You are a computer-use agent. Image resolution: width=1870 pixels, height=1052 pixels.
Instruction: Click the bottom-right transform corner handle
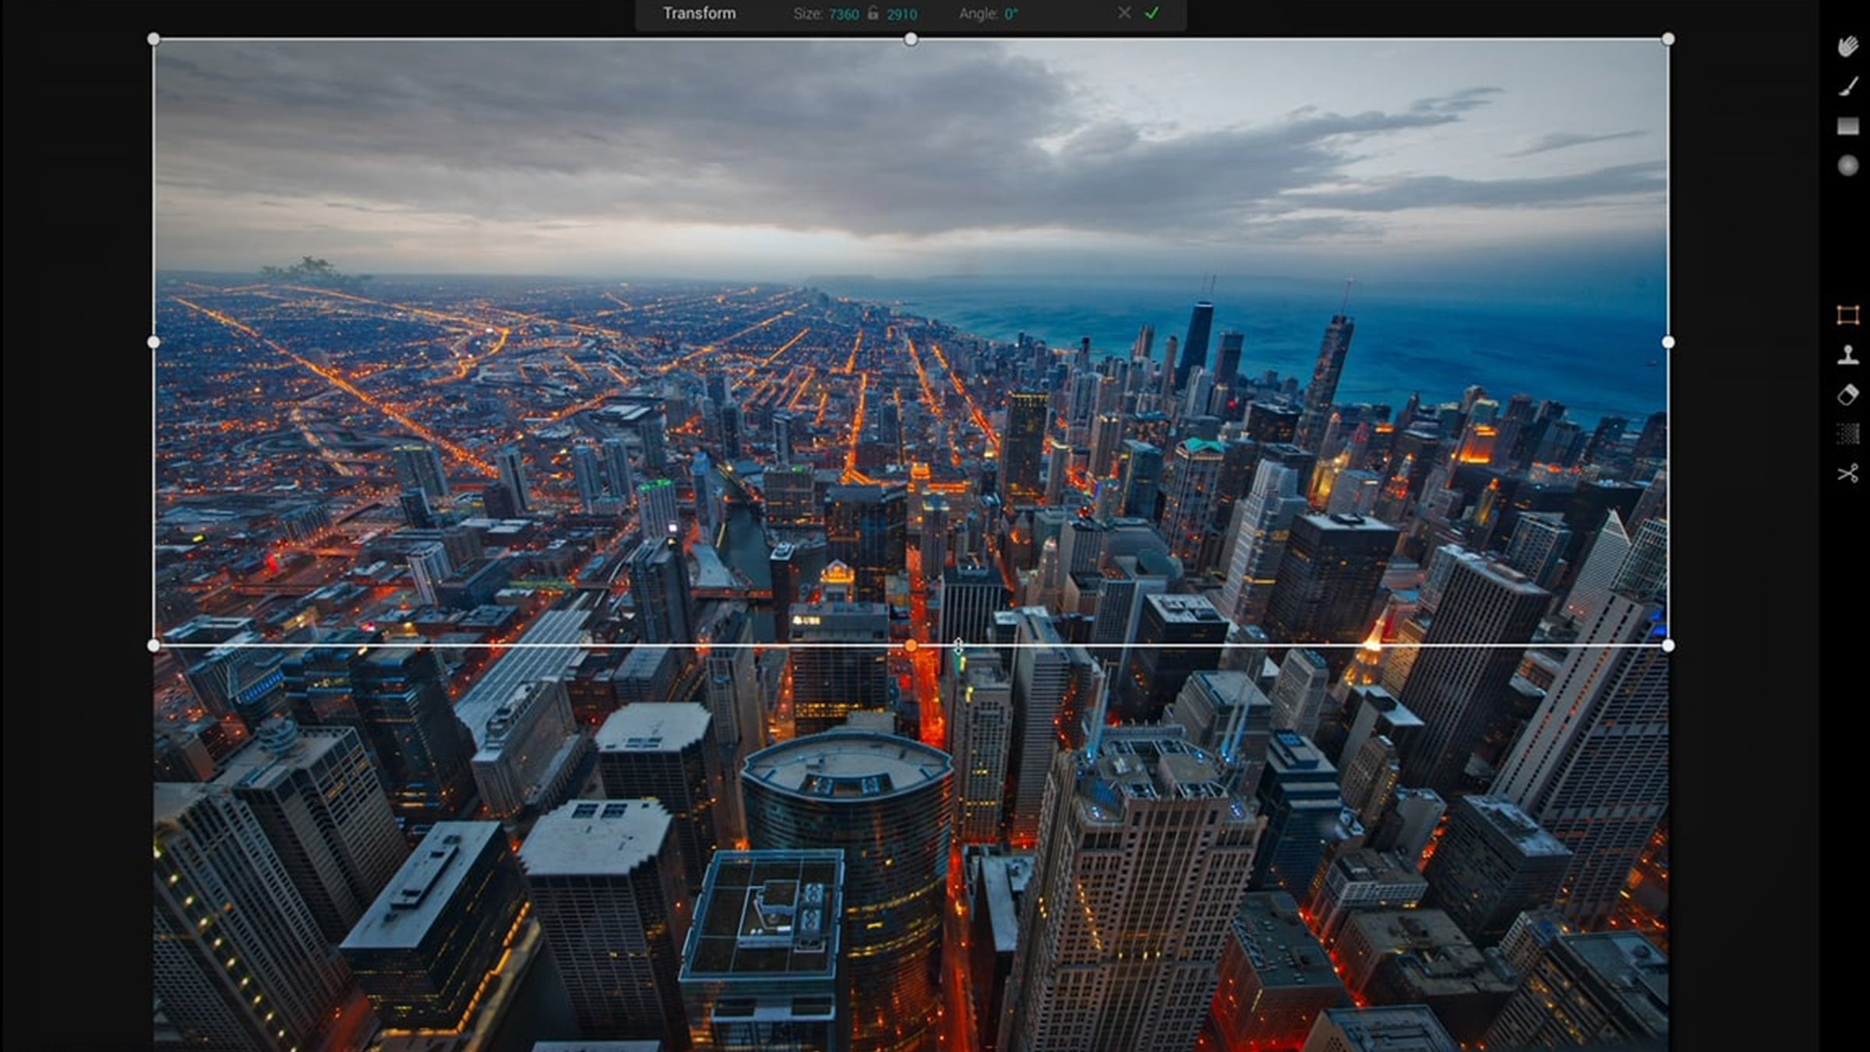click(1667, 645)
